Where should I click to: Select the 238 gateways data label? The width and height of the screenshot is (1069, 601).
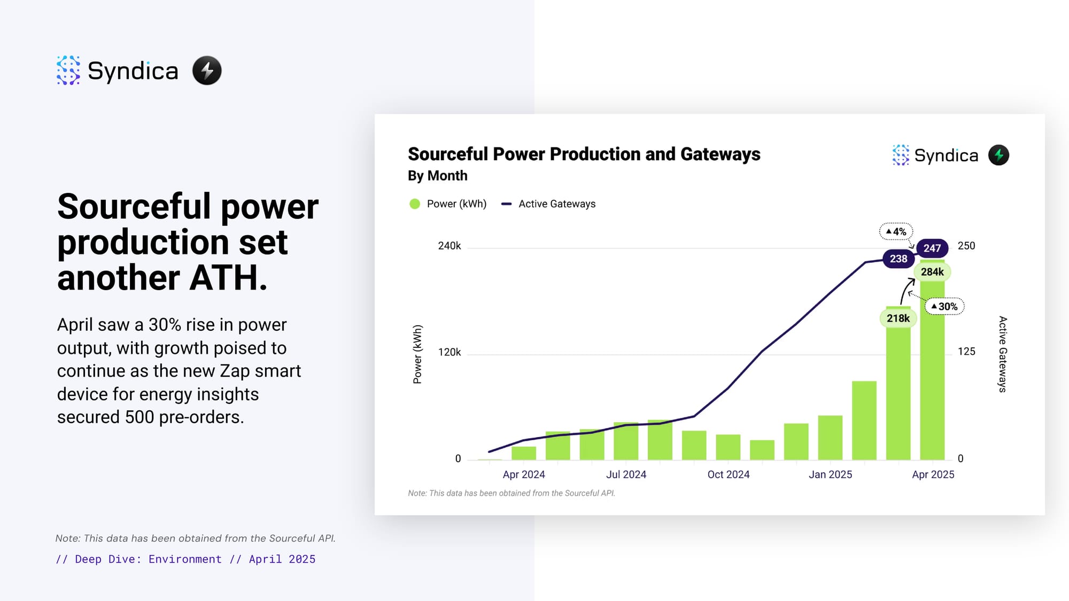point(898,259)
